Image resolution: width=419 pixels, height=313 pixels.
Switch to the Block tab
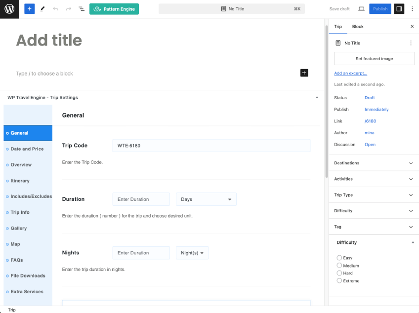(x=358, y=27)
